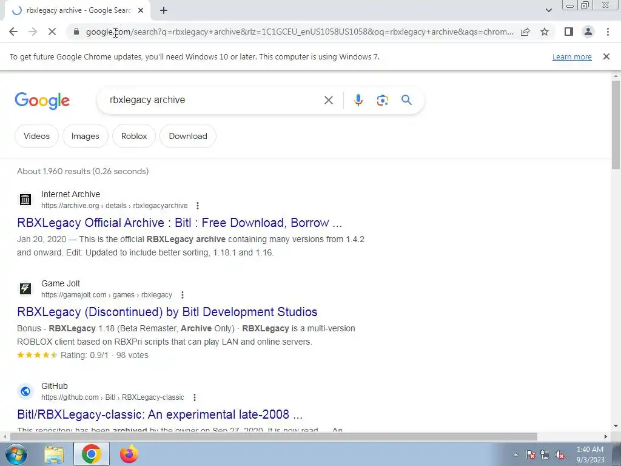Dismiss the Windows 7 update notice
The image size is (621, 466).
606,56
